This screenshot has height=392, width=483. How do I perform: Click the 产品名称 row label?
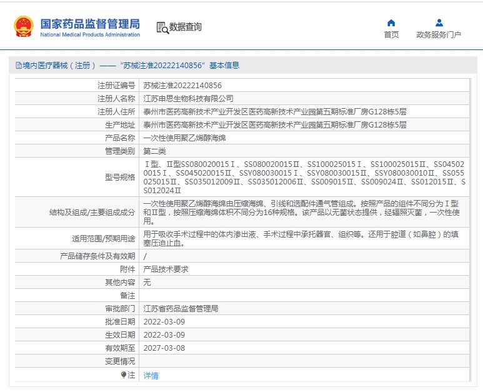(x=120, y=138)
